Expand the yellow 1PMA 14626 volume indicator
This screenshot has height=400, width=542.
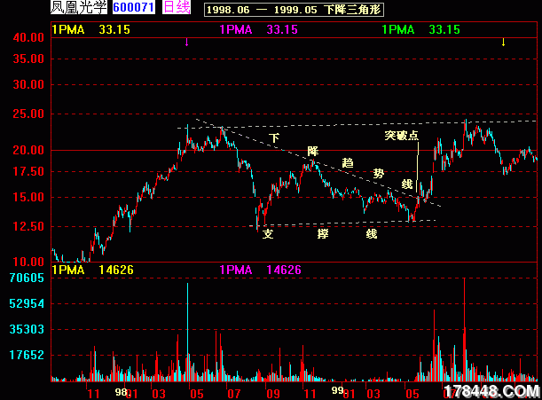[x=93, y=269]
